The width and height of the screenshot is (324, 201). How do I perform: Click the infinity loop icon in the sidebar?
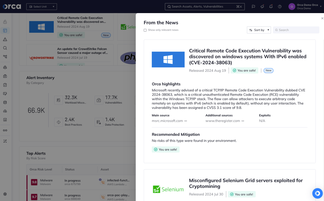click(5, 130)
